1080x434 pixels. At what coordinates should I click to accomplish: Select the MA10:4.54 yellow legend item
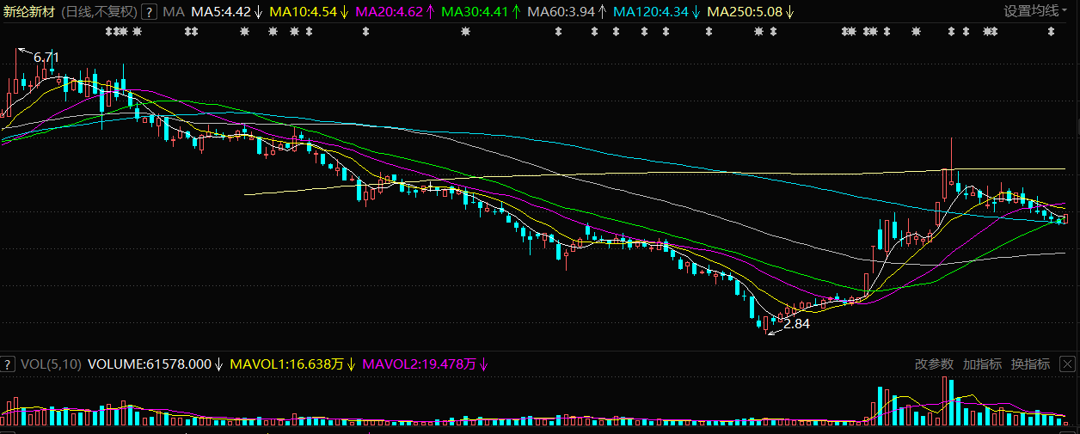[303, 11]
